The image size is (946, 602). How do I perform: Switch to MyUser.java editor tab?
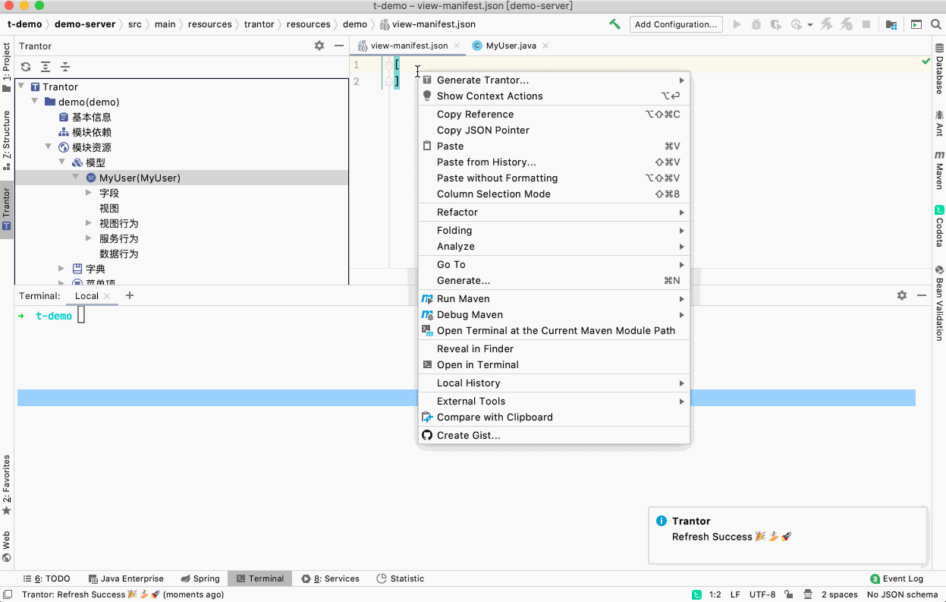point(511,46)
